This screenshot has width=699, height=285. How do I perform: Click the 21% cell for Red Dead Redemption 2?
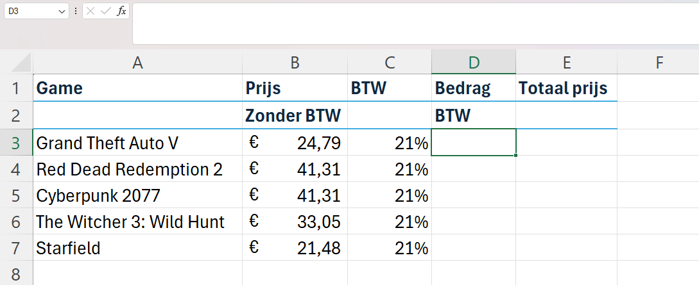tap(390, 169)
